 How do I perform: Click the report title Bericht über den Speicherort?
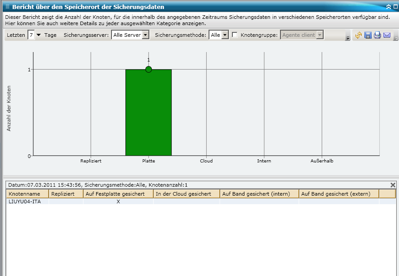pyautogui.click(x=88, y=7)
